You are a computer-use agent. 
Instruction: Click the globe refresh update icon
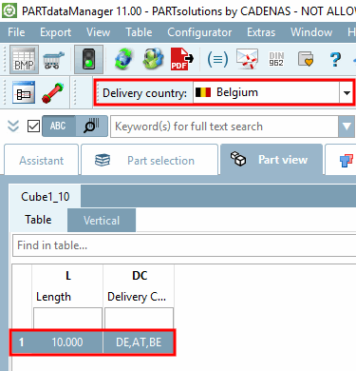point(123,59)
